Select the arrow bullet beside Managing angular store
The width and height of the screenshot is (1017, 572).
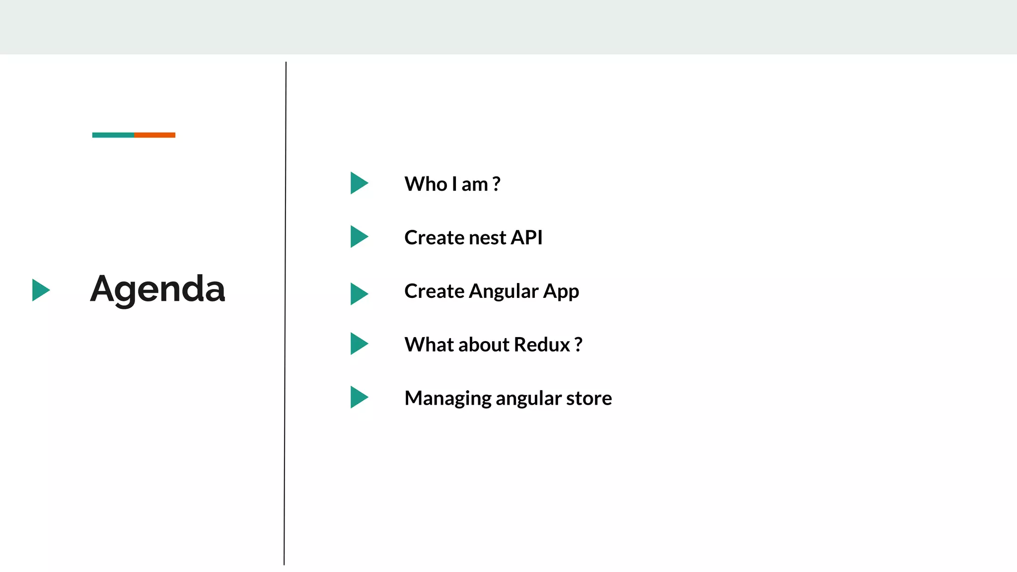(358, 397)
